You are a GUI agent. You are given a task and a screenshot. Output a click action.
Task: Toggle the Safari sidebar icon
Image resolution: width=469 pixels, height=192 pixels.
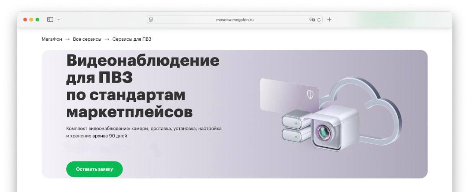50,19
